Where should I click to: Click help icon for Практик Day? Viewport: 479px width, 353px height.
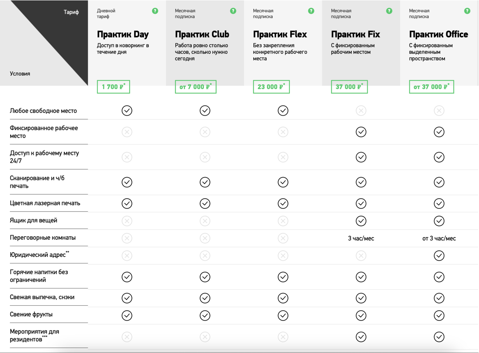click(x=155, y=11)
